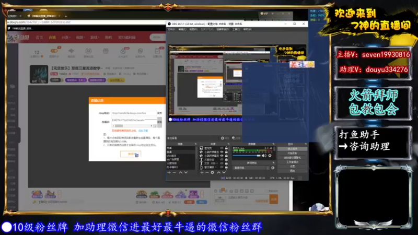Image resolution: width=418 pixels, height=235 pixels.
Task: Toggle visibility of 文本 (GDI+) source
Action: [222, 163]
